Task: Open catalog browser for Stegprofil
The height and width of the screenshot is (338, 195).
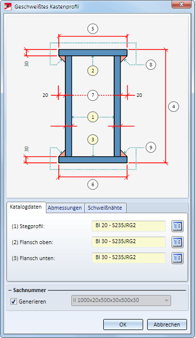Action: point(178,226)
